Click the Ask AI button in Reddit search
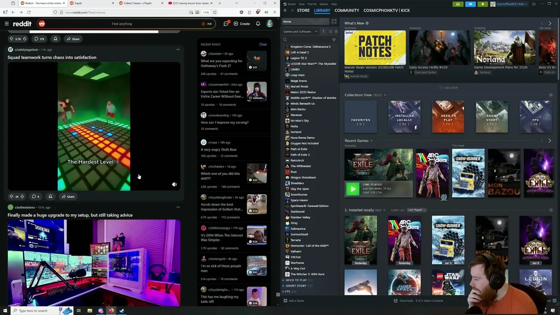560x315 pixels. coord(207,24)
